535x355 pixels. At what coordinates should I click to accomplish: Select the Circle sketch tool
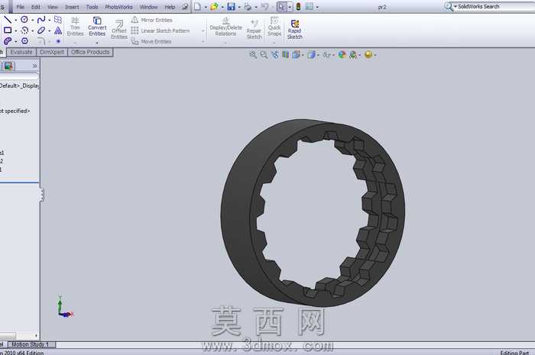click(x=24, y=20)
